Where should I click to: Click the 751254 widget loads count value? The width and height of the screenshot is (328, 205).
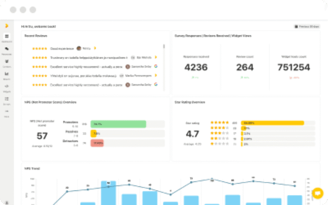point(294,67)
